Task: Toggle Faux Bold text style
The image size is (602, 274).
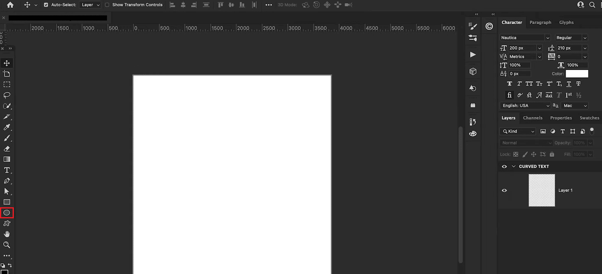Action: pyautogui.click(x=510, y=84)
